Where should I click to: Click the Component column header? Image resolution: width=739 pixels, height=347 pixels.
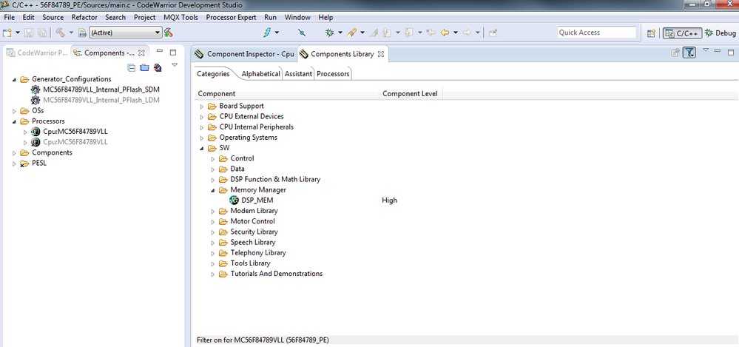pos(286,94)
